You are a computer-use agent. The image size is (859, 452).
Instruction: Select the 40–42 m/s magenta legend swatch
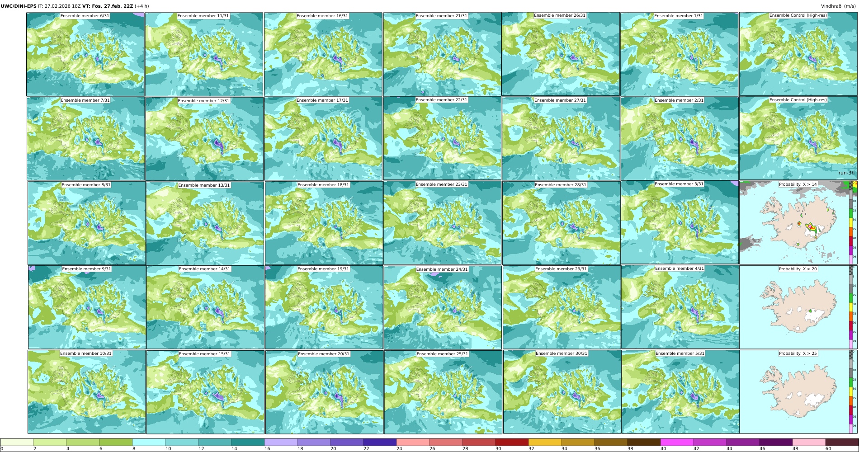pos(676,442)
